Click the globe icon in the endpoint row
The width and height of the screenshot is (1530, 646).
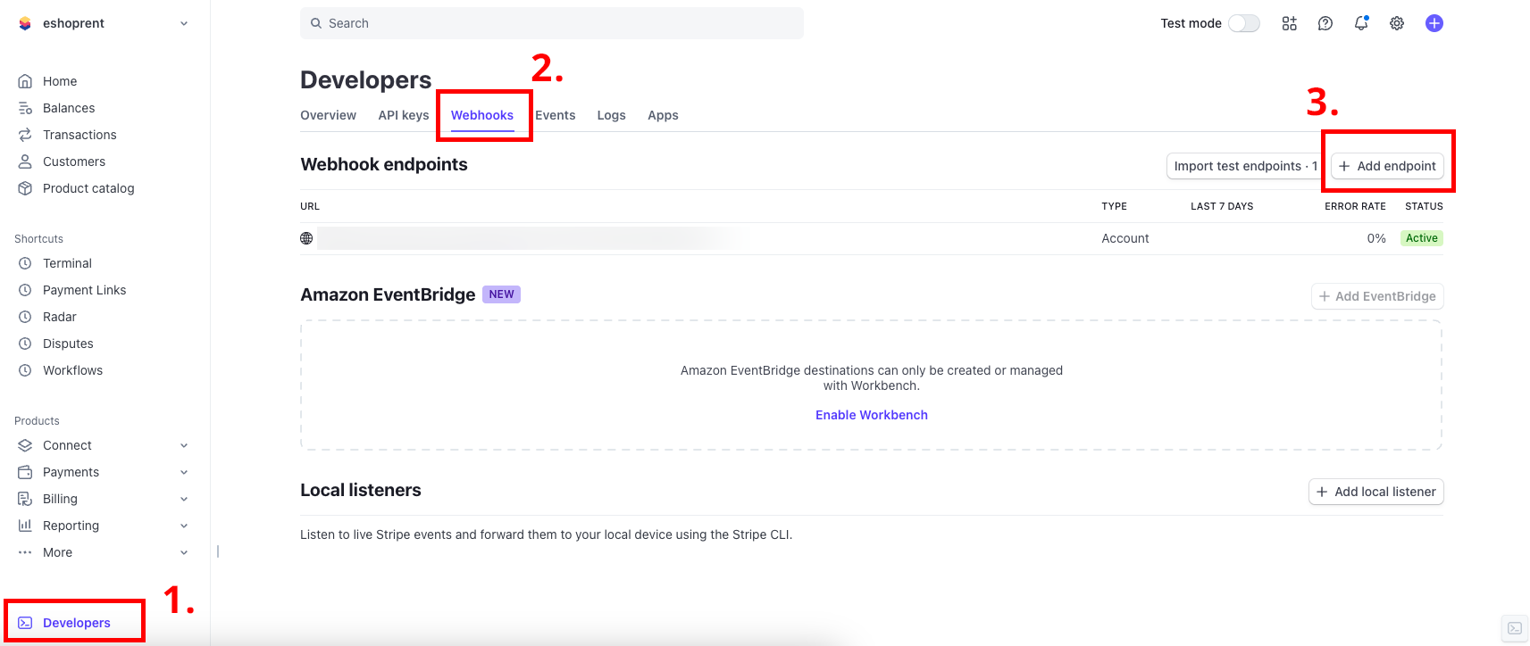pyautogui.click(x=306, y=238)
